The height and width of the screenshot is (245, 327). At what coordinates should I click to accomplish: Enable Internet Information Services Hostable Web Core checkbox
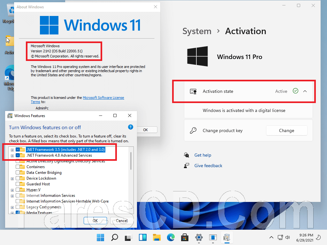pos(18,201)
